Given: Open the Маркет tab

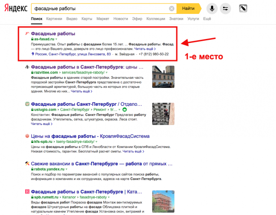Looking at the screenshot, I should (103, 19).
